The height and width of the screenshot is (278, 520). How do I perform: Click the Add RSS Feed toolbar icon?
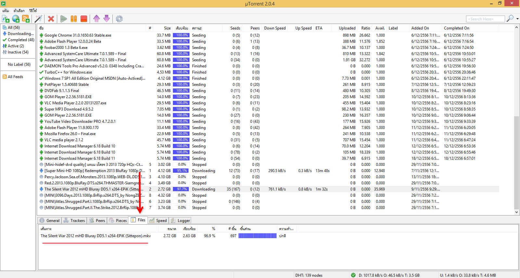pos(26,19)
